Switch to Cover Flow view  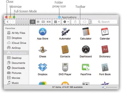49,22
